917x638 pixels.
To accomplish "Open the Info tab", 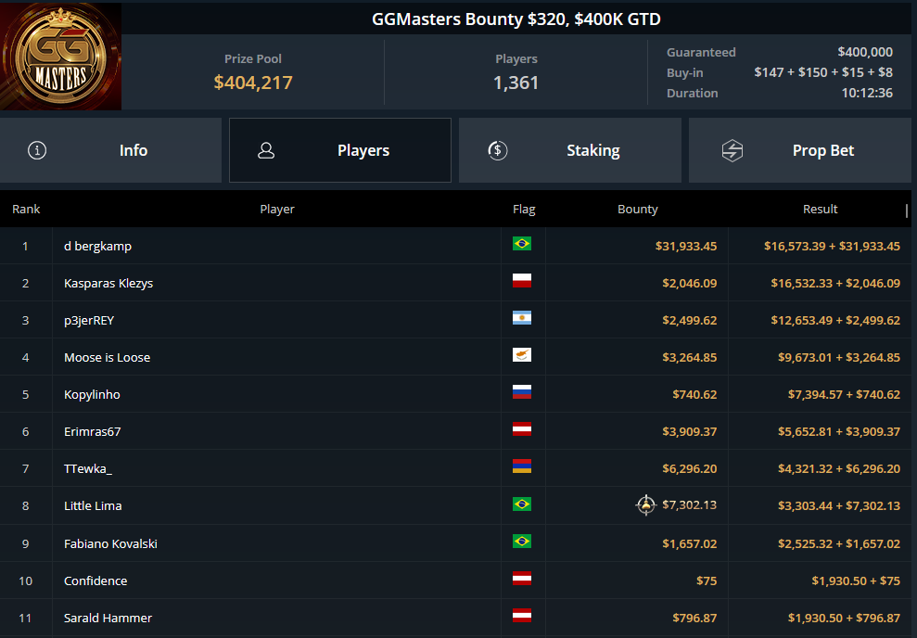I will coord(110,150).
